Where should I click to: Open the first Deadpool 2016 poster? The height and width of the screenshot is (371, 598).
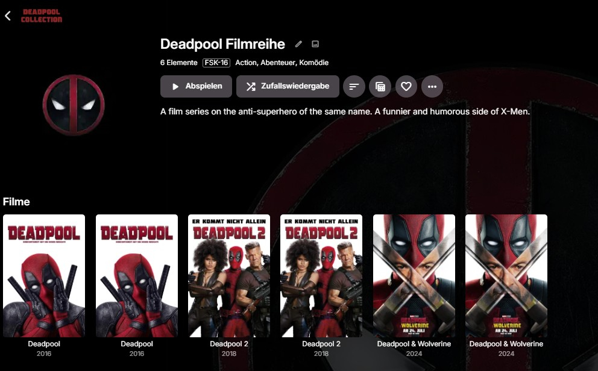(44, 276)
